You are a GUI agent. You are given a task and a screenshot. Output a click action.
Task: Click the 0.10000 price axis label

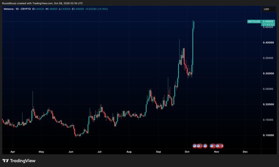tap(268, 135)
